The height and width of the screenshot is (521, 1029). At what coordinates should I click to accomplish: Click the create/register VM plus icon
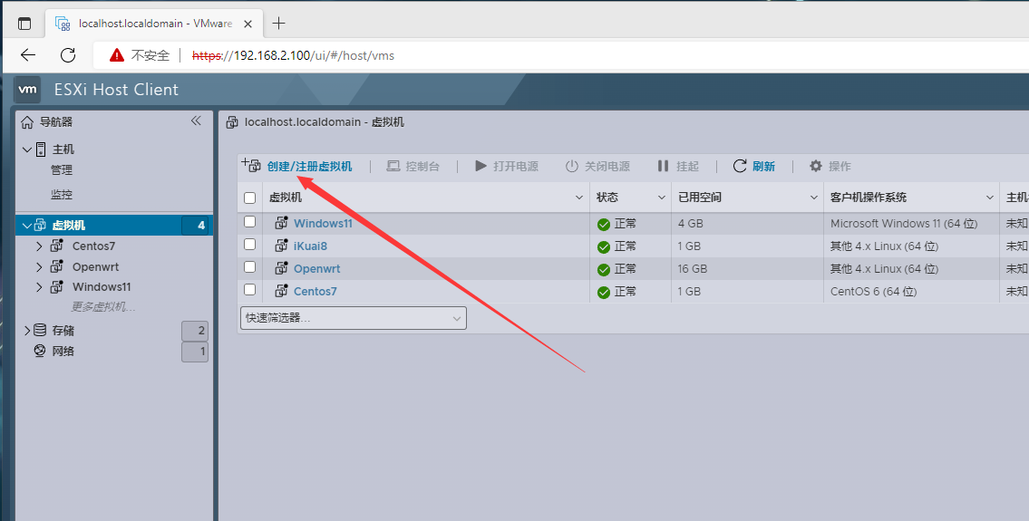click(x=251, y=166)
